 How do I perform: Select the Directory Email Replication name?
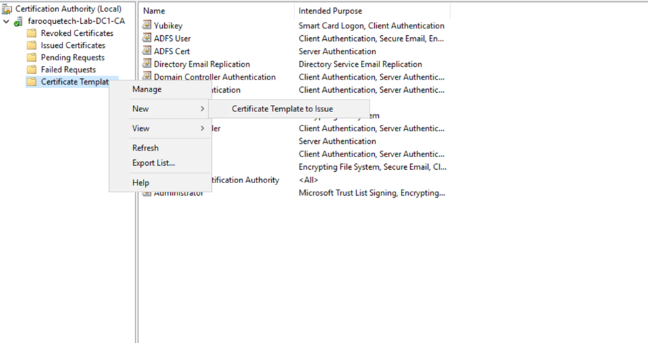tap(201, 64)
